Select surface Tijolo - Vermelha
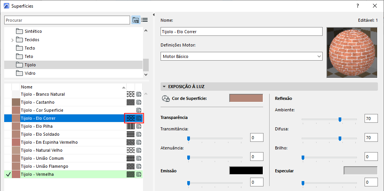The width and height of the screenshot is (384, 191). tap(74, 174)
